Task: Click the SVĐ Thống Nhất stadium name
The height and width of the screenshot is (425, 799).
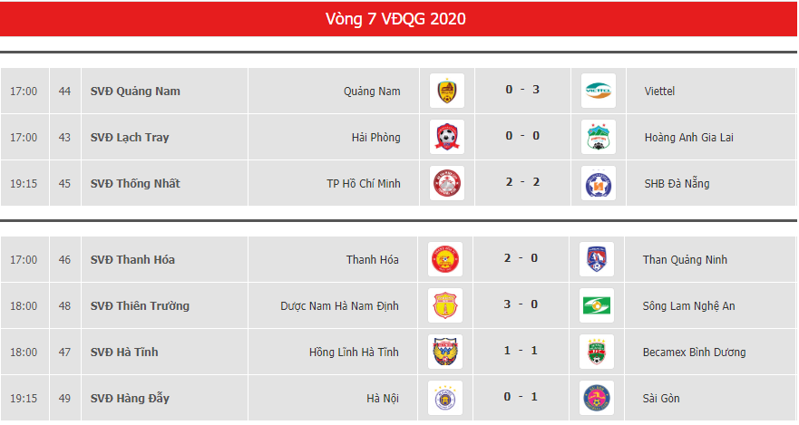Action: (x=135, y=183)
